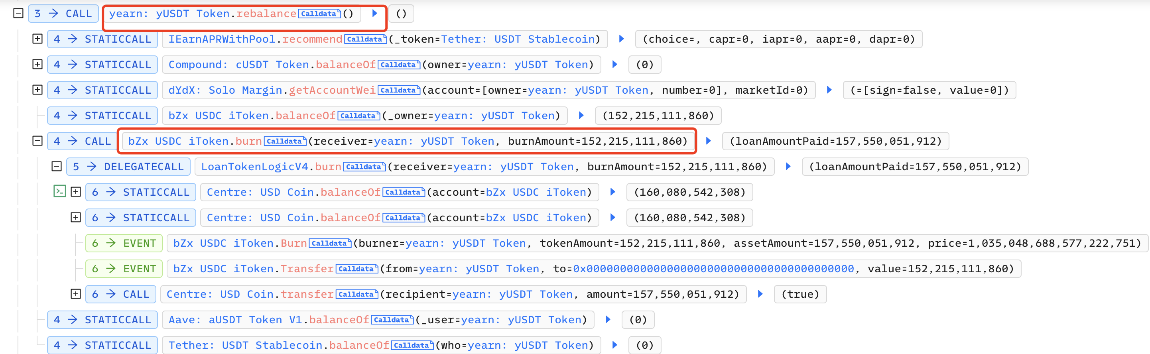Click blue return arrow on the recommend row

(621, 39)
